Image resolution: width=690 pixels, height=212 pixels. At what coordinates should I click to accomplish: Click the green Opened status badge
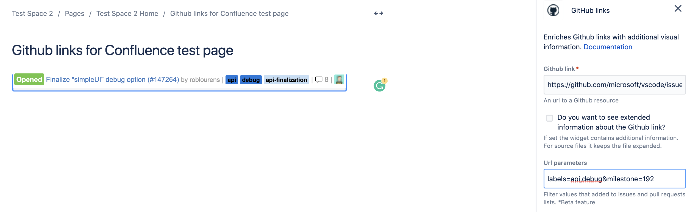(29, 80)
